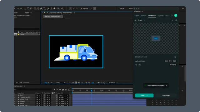Image resolution: width=200 pixels, height=112 pixels.
Task: Click the timeline motion blur icon
Action: (x=66, y=90)
